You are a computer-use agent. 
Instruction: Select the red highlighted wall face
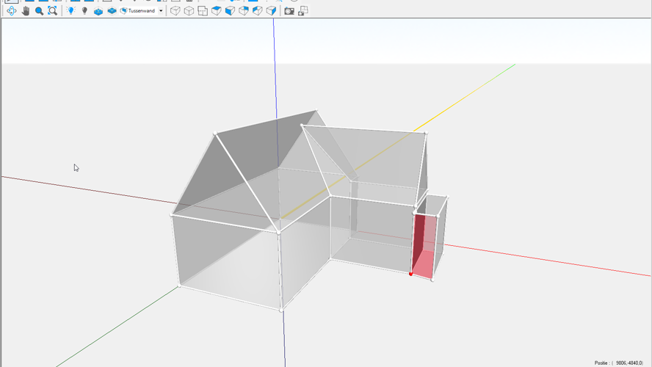click(x=421, y=244)
